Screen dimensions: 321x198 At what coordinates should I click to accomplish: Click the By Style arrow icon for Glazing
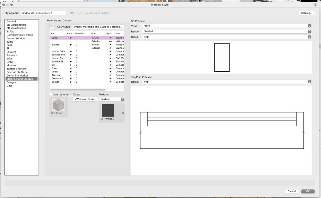70,75
